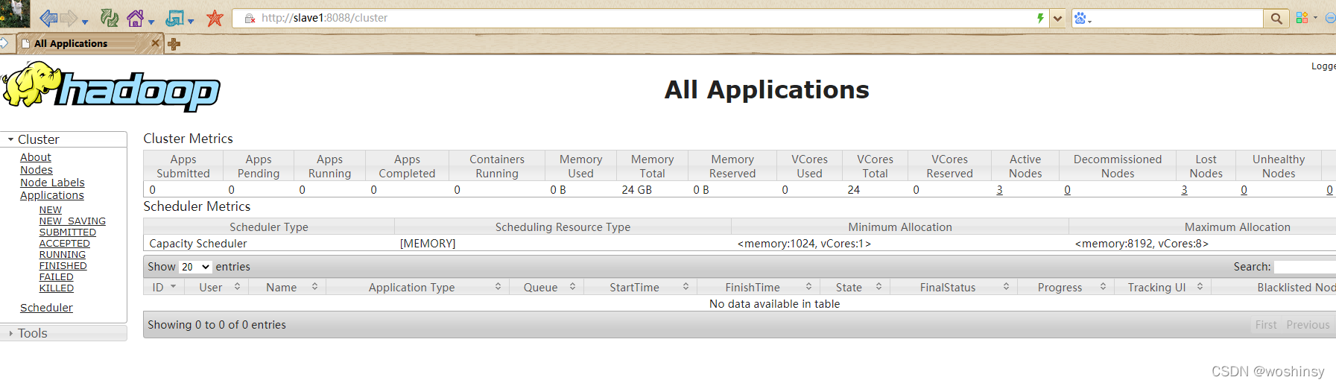Viewport: 1336px width, 386px height.
Task: Click the Active Nodes count 3
Action: point(999,190)
